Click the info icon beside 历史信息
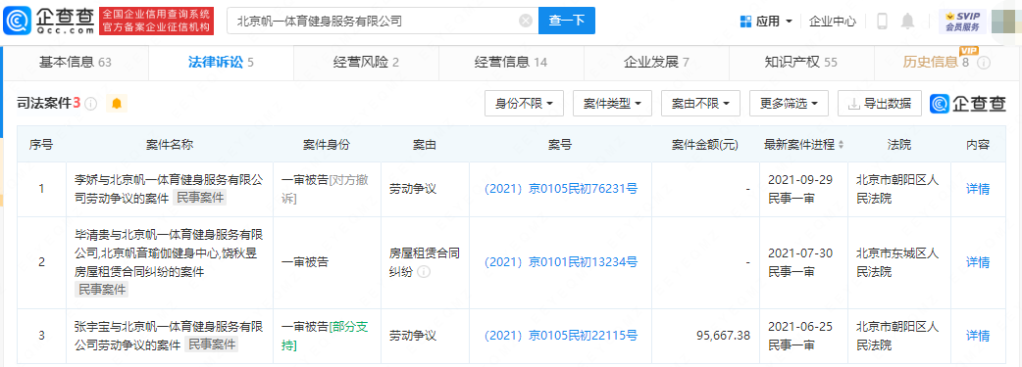The width and height of the screenshot is (1022, 367). tap(984, 63)
